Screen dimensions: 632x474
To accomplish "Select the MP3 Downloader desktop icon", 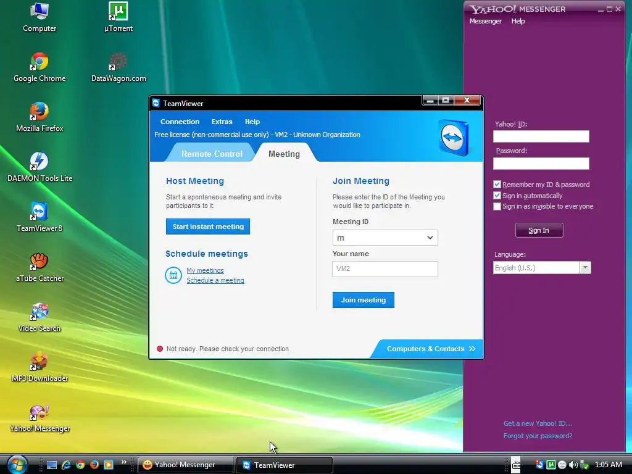I will [39, 367].
